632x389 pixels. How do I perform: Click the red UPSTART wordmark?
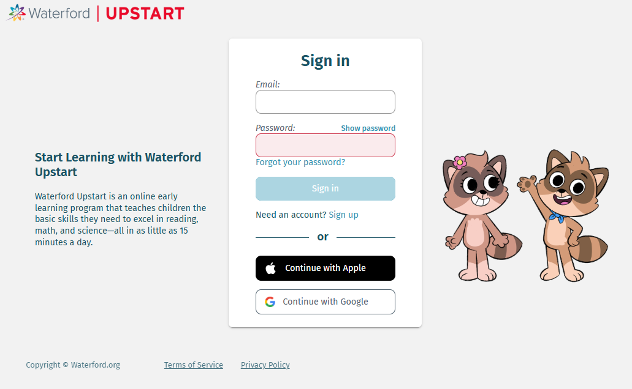click(145, 13)
